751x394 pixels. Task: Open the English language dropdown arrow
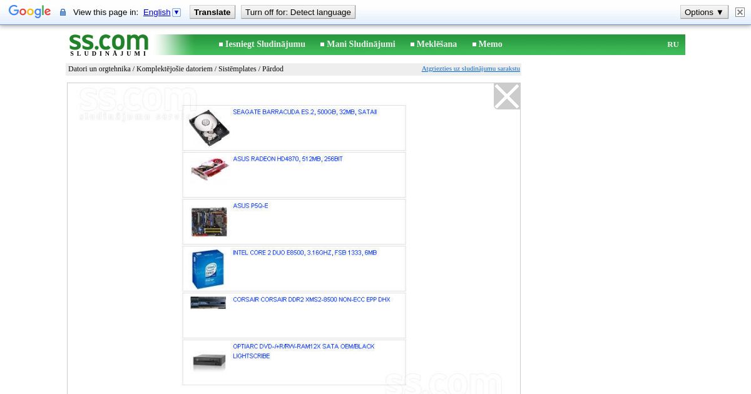pos(176,12)
